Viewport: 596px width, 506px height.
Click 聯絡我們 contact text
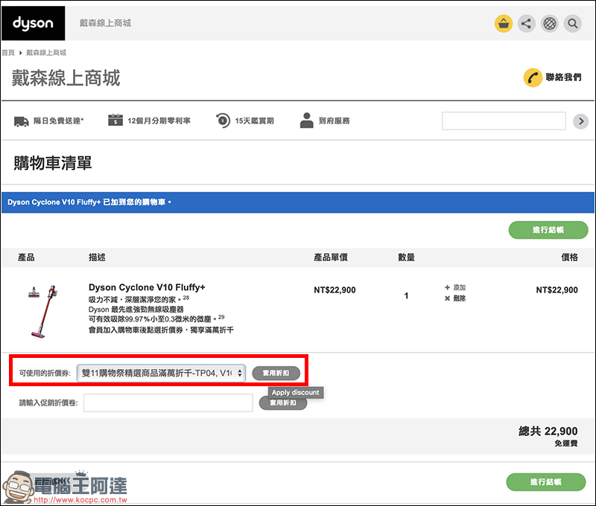coord(563,77)
